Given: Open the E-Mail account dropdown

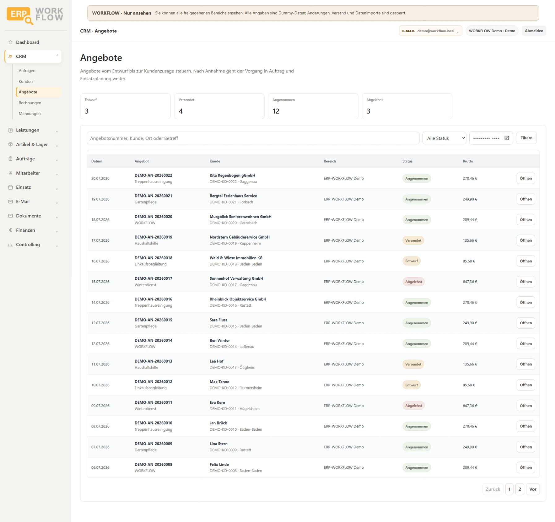Looking at the screenshot, I should coord(430,31).
